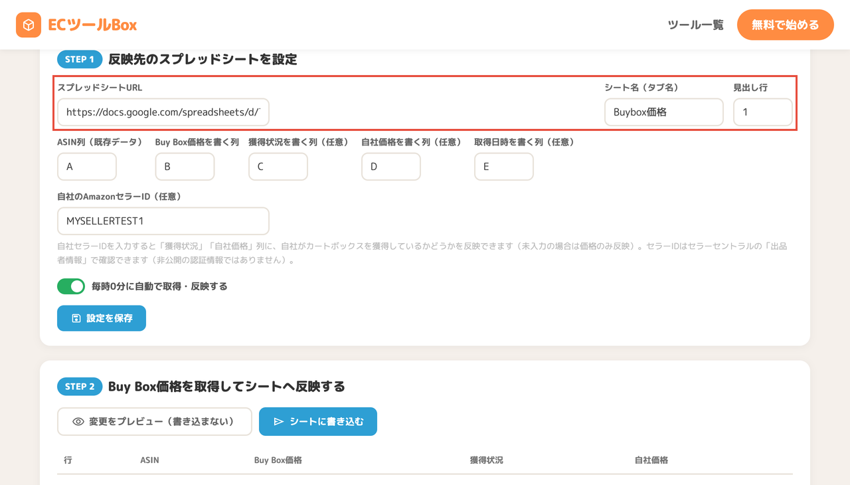Screen dimensions: 850x485
Task: Click the STEP 2 badge
Action: (x=80, y=386)
